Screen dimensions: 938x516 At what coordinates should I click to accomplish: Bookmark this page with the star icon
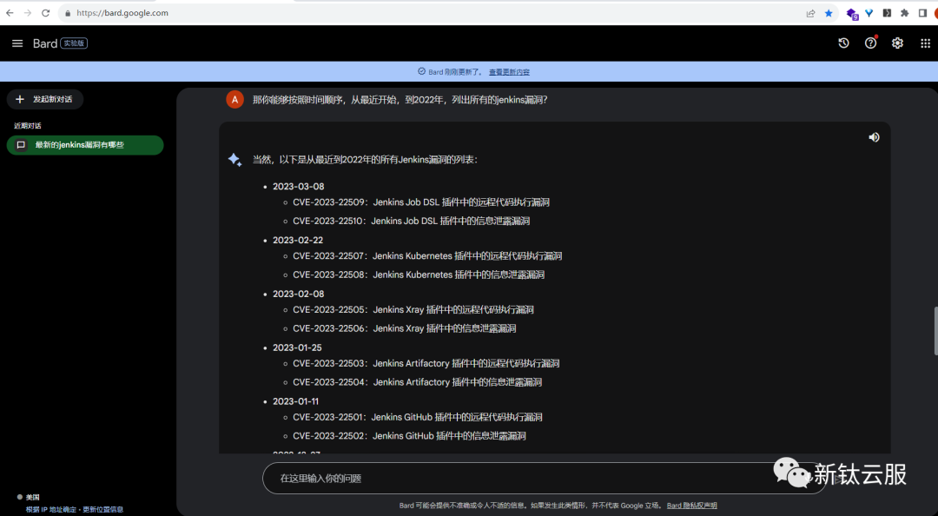point(829,13)
